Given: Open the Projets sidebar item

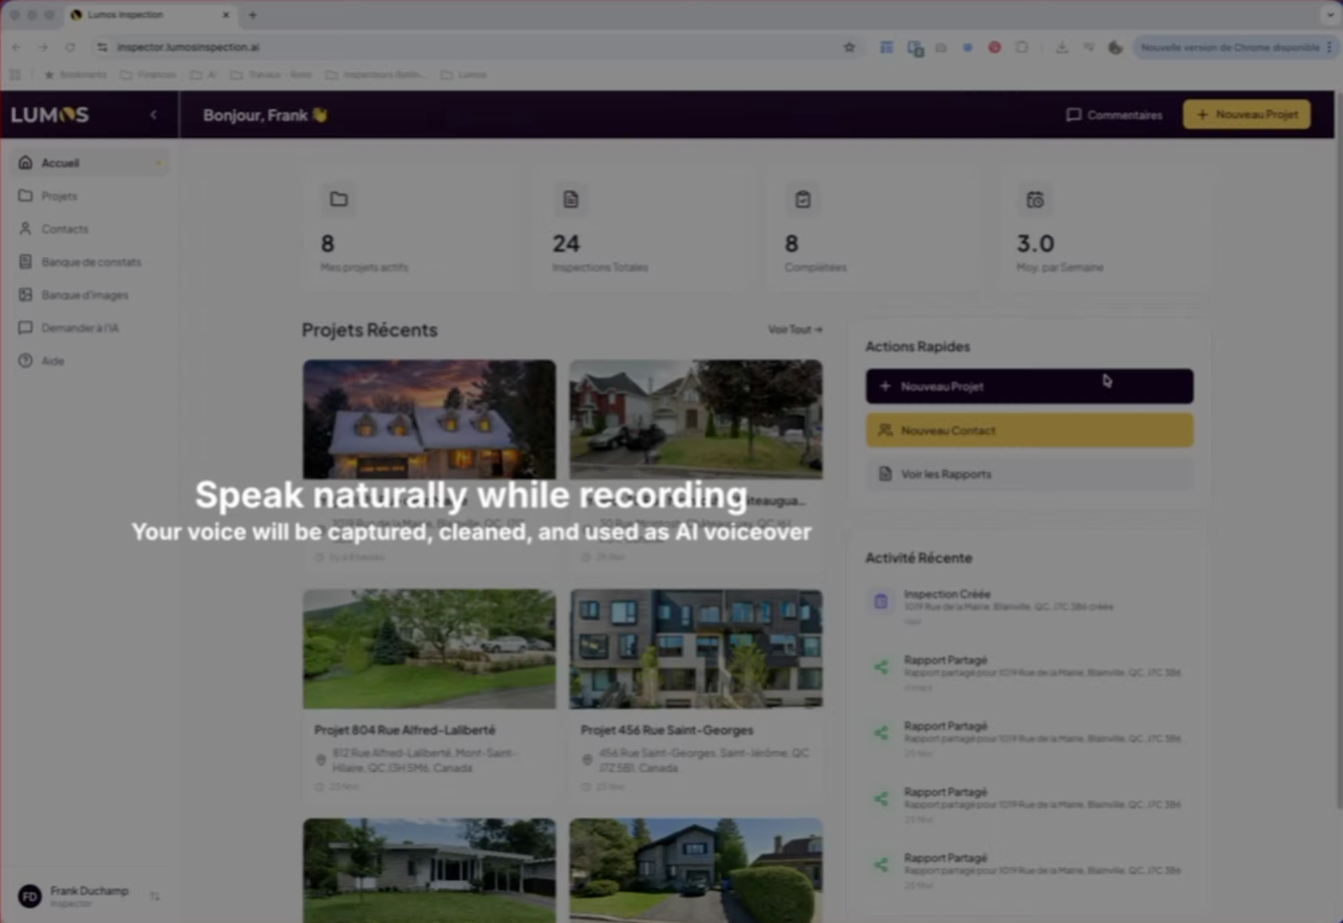Looking at the screenshot, I should [58, 196].
